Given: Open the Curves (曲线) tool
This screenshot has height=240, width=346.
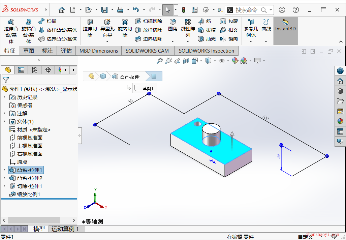Looking at the screenshot, I should point(266,25).
